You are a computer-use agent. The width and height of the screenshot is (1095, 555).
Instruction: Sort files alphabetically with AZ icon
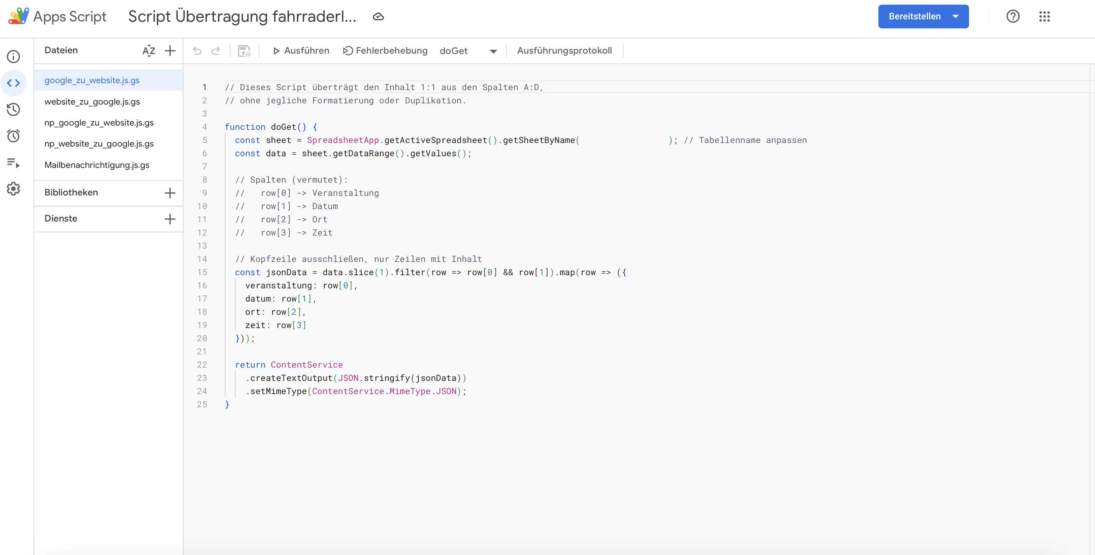click(x=149, y=51)
